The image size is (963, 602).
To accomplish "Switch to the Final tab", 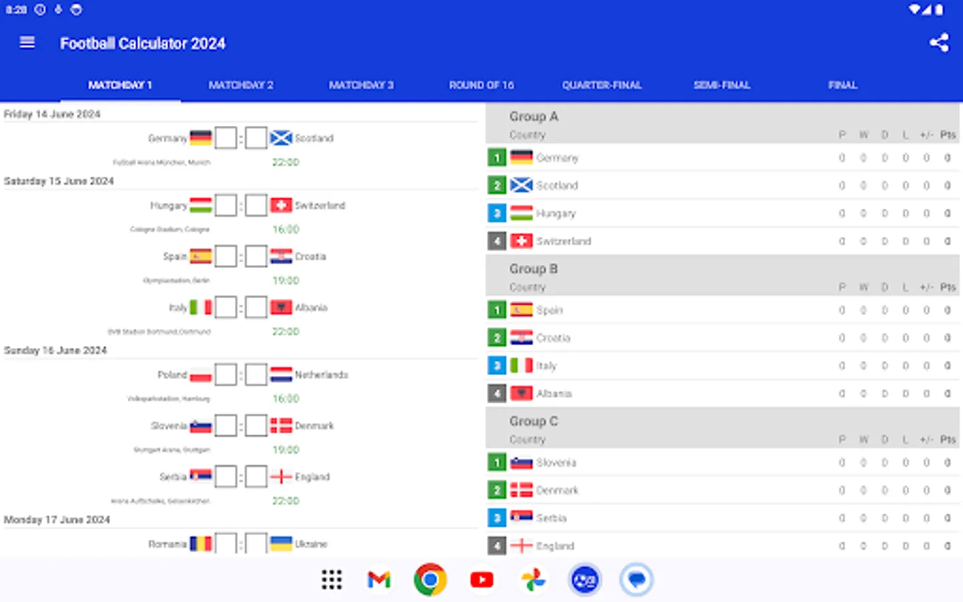I will [843, 85].
